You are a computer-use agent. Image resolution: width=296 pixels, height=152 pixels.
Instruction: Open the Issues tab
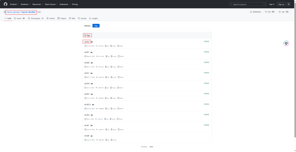19,19
